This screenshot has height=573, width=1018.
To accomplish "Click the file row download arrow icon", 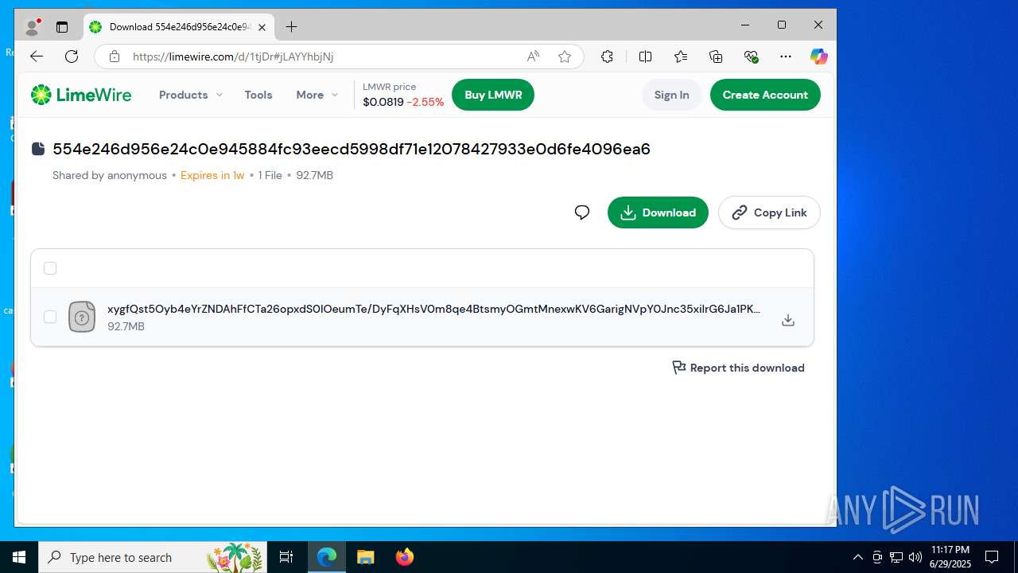I will pyautogui.click(x=788, y=320).
